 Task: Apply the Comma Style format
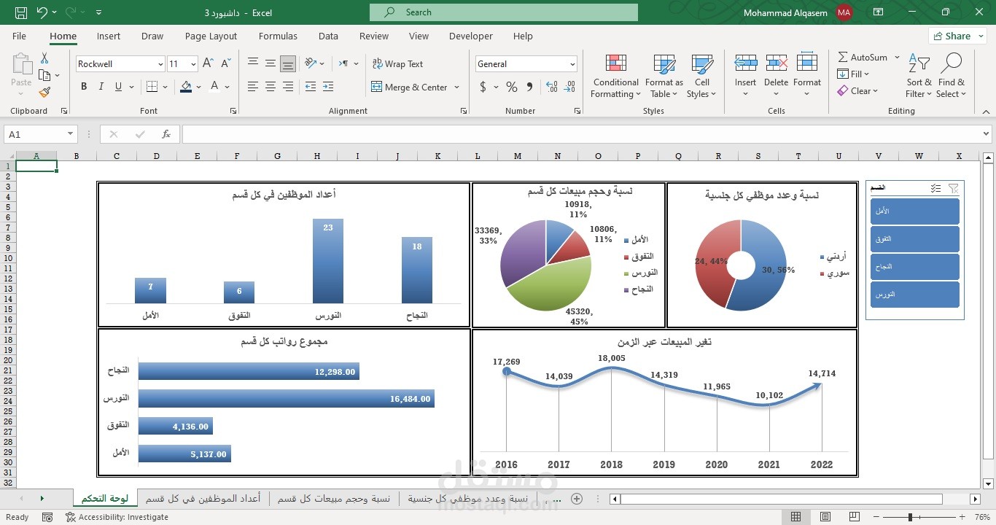tap(530, 87)
